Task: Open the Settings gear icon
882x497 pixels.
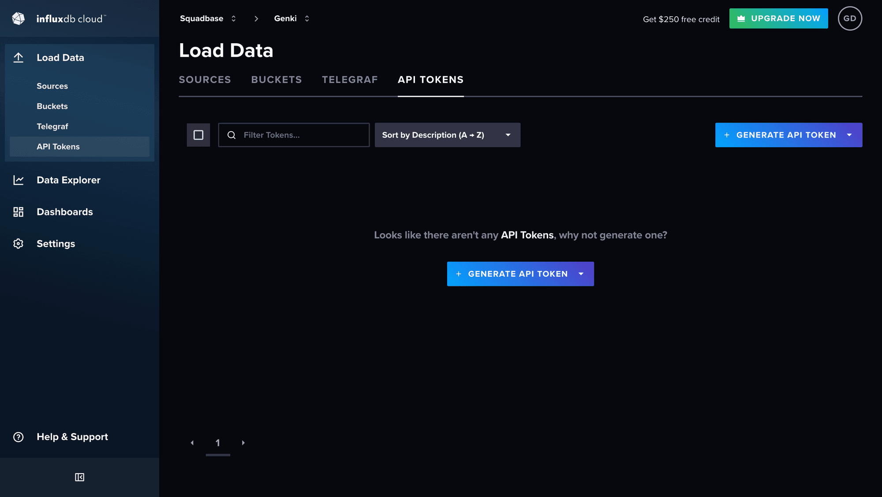Action: pos(18,244)
